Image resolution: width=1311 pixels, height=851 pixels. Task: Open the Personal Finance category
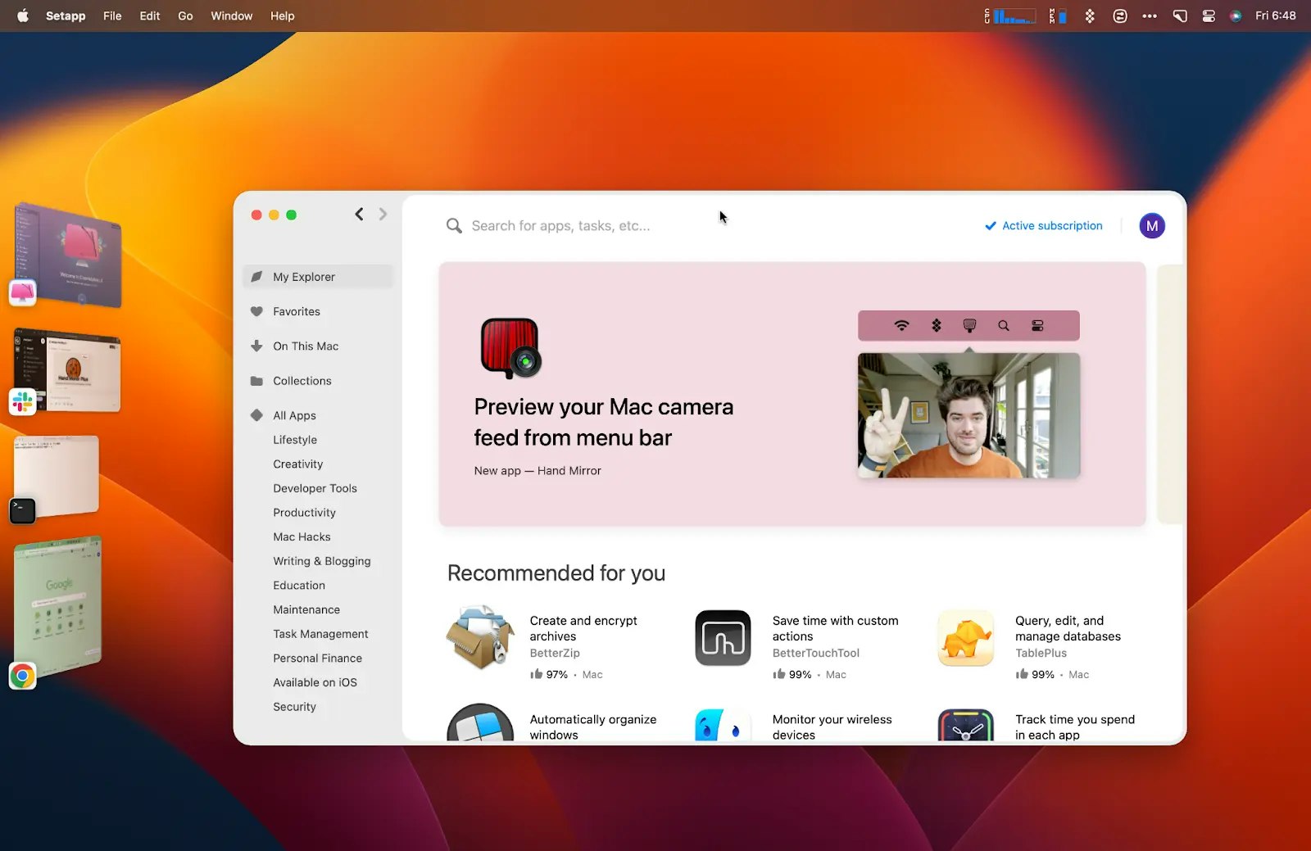[318, 659]
